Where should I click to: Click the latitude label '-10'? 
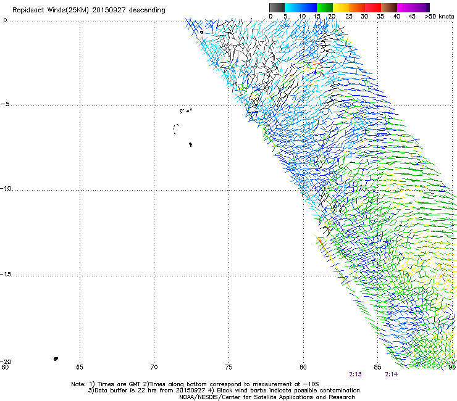click(6, 188)
